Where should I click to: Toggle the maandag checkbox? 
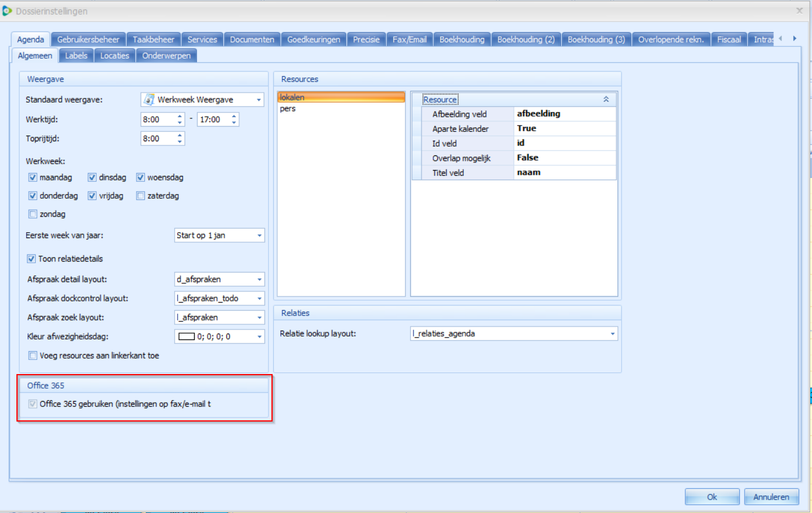(33, 177)
